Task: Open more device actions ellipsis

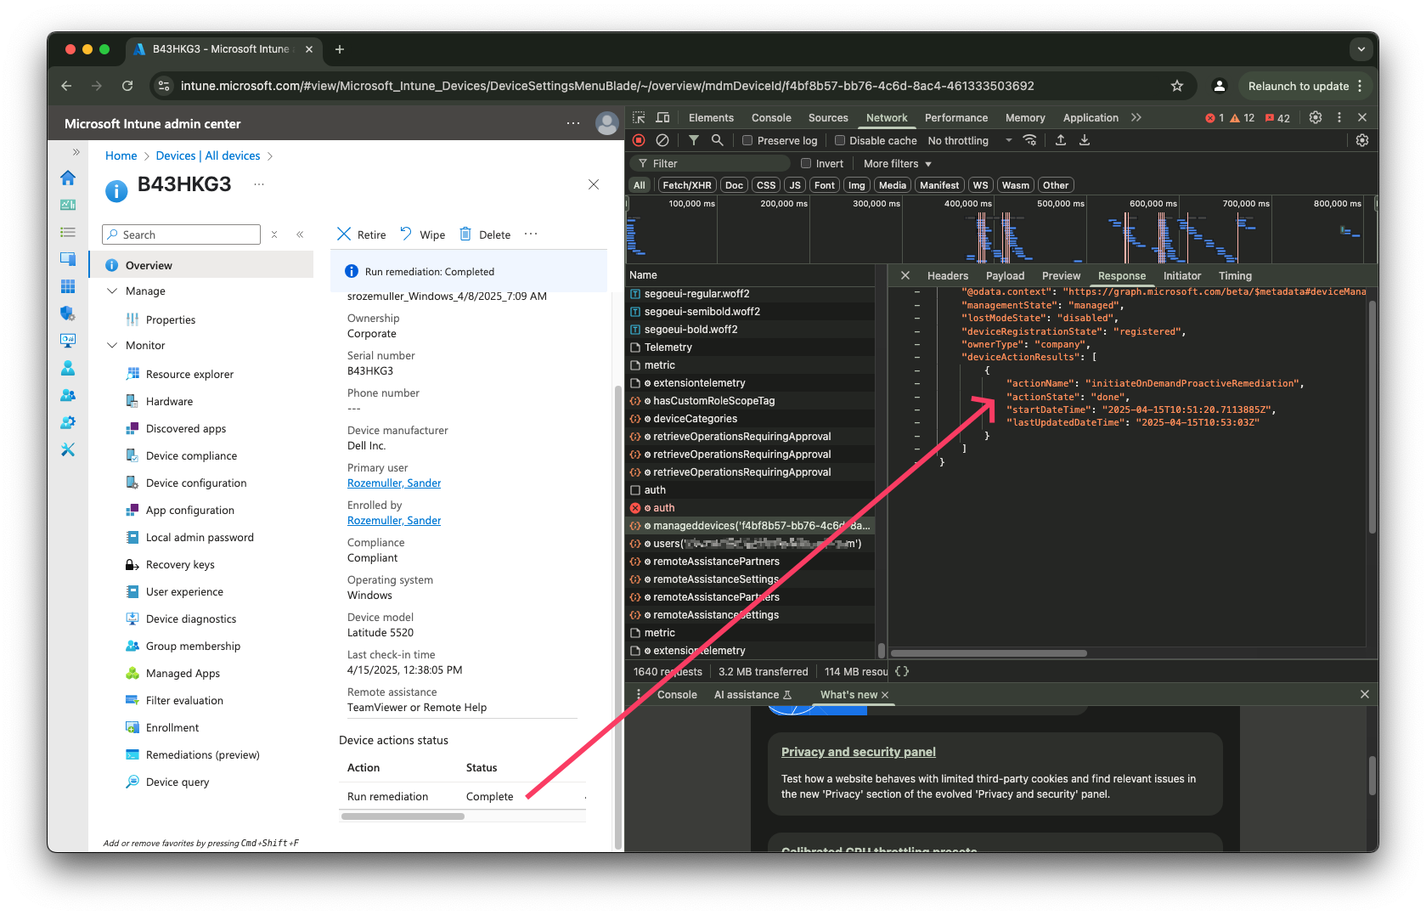Action: [x=531, y=234]
